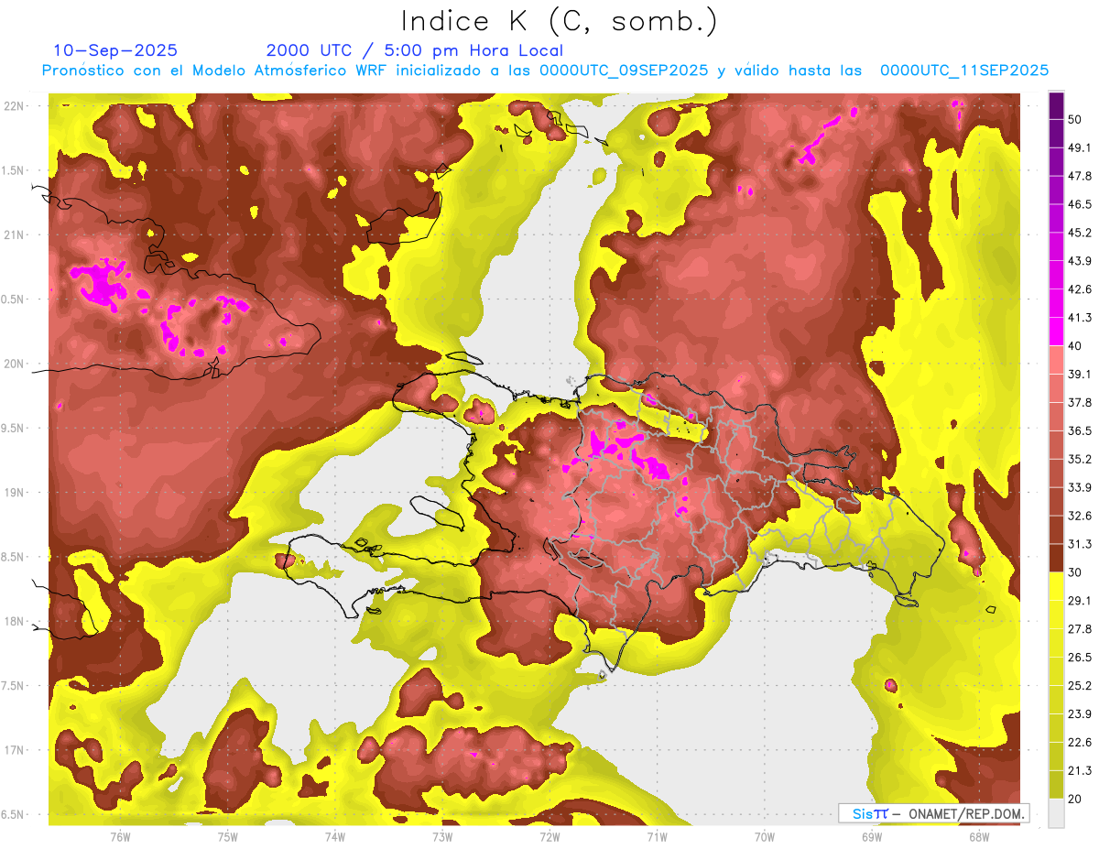Image resolution: width=1099 pixels, height=849 pixels.
Task: Pick the dark purple swatch atop the color scale
Action: click(x=1056, y=105)
